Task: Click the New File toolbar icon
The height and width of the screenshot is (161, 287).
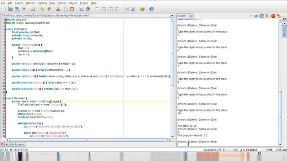Action: pos(4,9)
